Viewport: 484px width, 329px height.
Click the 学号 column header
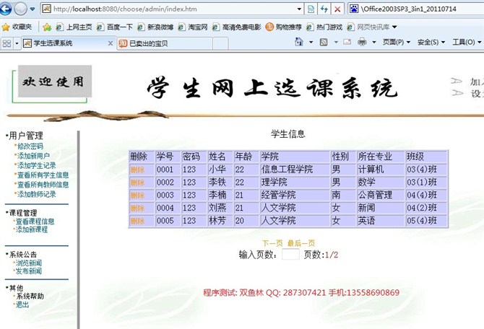(168, 157)
